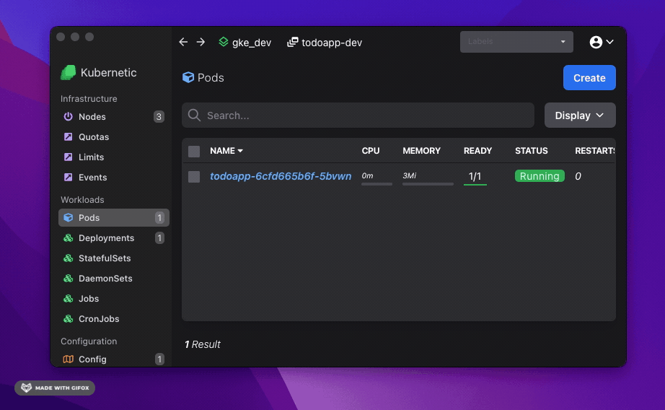This screenshot has width=665, height=410.
Task: Open the Labels filter dropdown
Action: (516, 42)
